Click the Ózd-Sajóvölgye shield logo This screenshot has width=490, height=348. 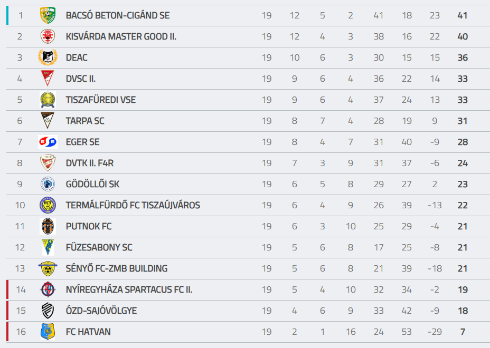pos(48,311)
